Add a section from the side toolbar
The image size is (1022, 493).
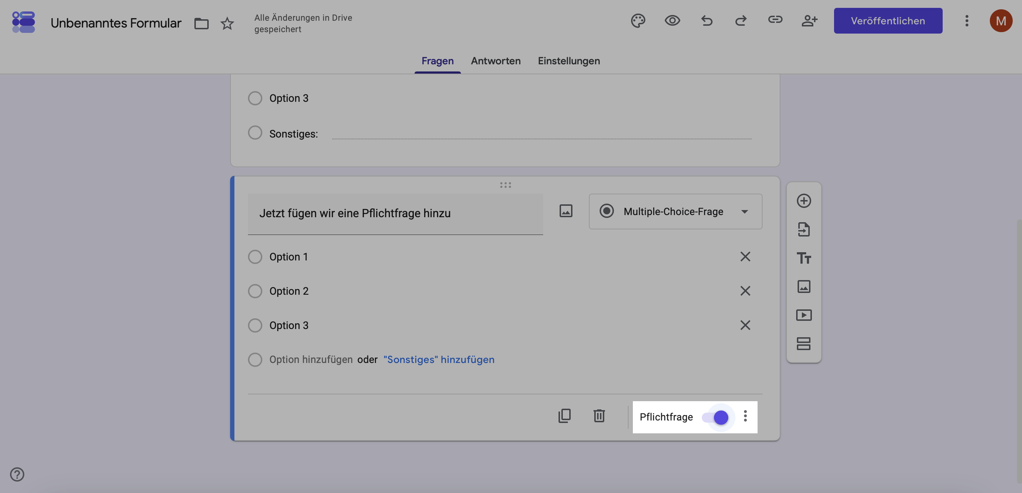click(804, 343)
